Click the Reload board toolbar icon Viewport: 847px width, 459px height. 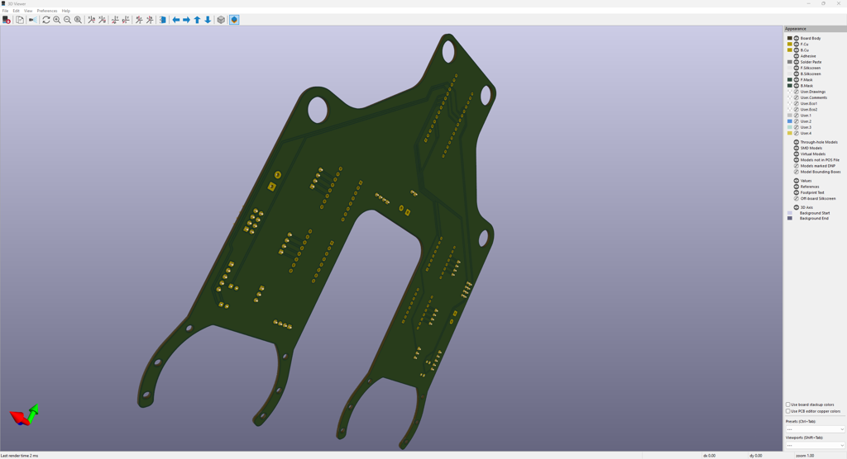(7, 20)
